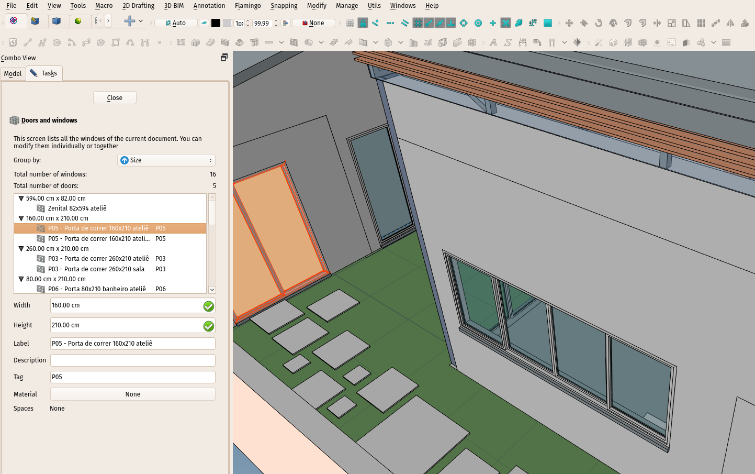Open the Auto working plane dropdown
This screenshot has width=755, height=474.
pyautogui.click(x=176, y=23)
